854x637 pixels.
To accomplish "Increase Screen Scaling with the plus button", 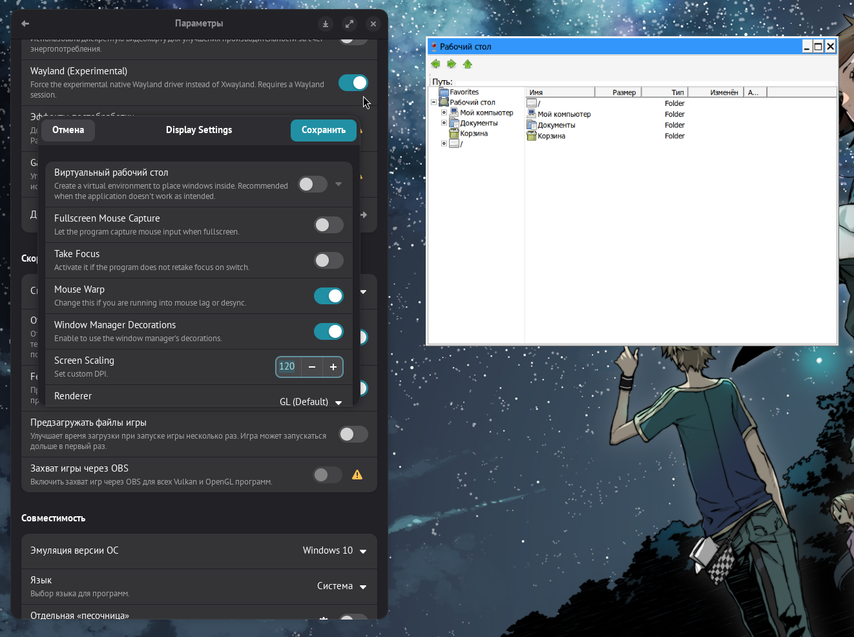I will 333,367.
